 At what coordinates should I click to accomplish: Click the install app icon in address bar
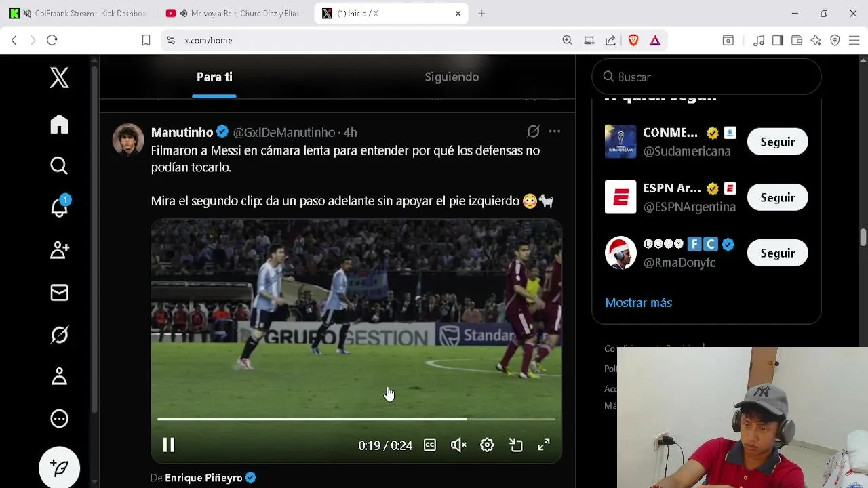click(x=589, y=40)
